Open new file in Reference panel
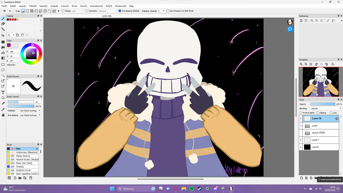This screenshot has width=343, height=193. click(x=301, y=21)
